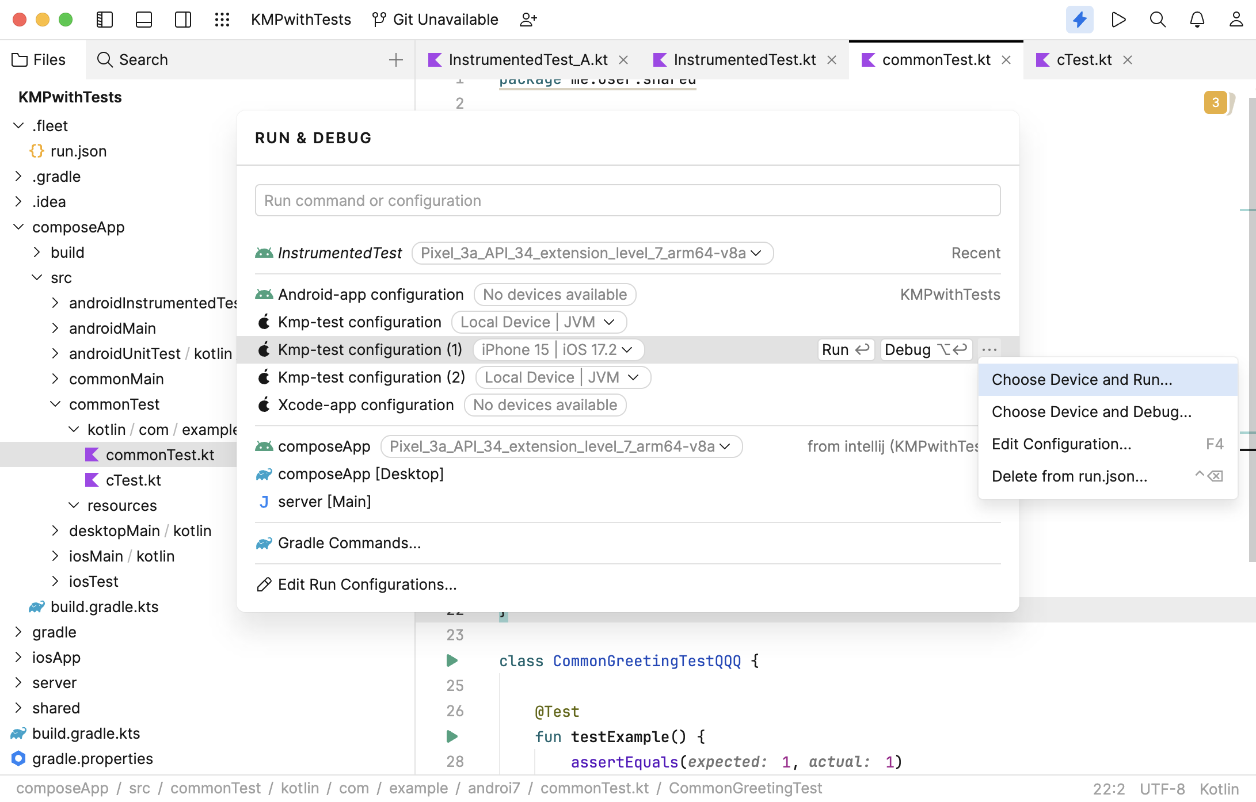This screenshot has height=802, width=1256.
Task: Click the Fleet lightning bolt icon
Action: (x=1078, y=18)
